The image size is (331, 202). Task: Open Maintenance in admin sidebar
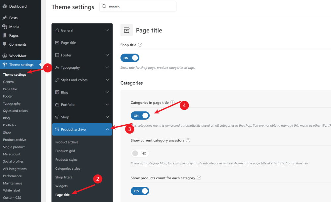pos(13,183)
